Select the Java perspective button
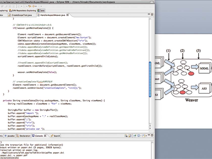212x159 pixels. [x=41, y=11]
